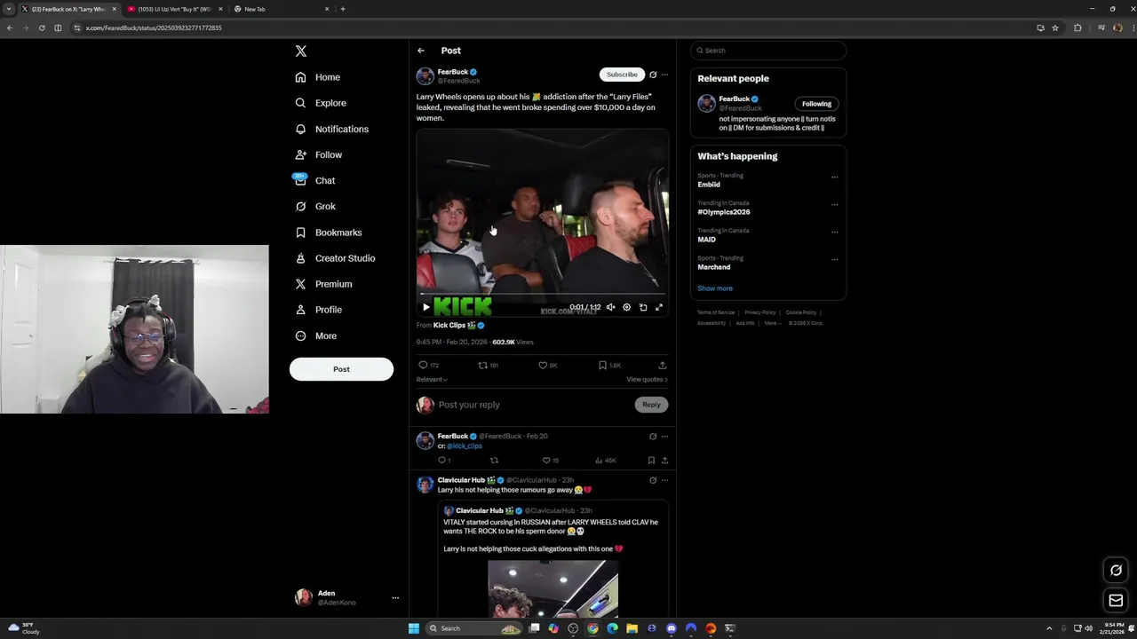Click the white Post button
Viewport: 1137px width, 639px height.
[341, 369]
